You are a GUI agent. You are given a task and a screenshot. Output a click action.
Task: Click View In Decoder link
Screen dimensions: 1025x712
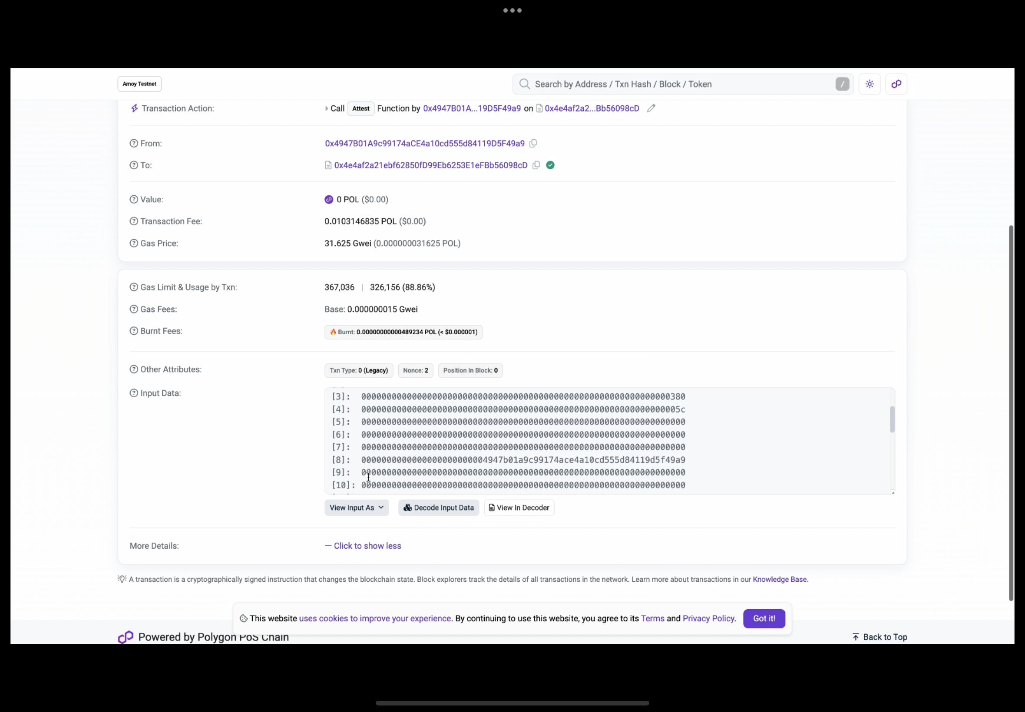[x=518, y=508]
